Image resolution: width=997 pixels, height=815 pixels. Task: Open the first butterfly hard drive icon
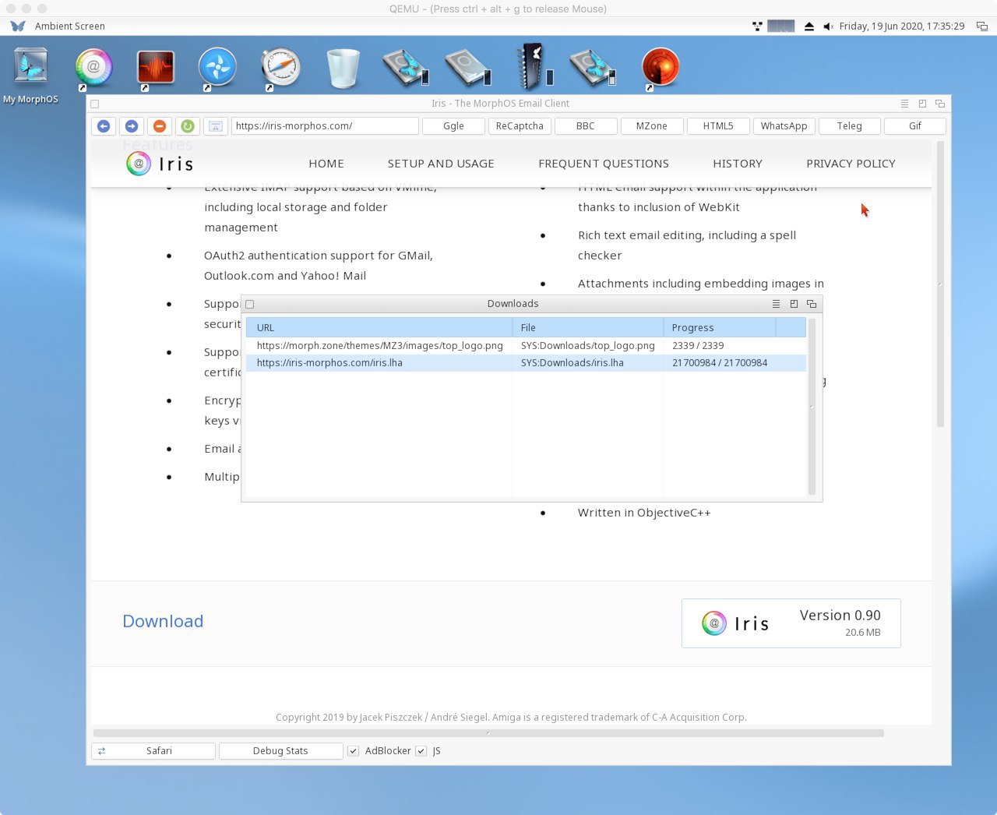[x=406, y=67]
